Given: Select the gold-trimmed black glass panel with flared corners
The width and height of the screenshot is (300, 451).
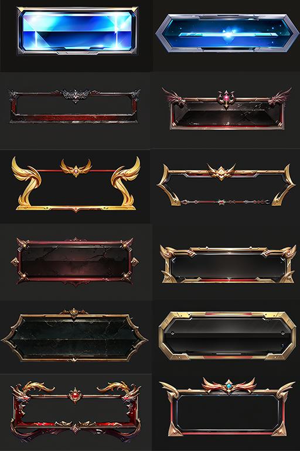Looking at the screenshot, I should (228, 264).
